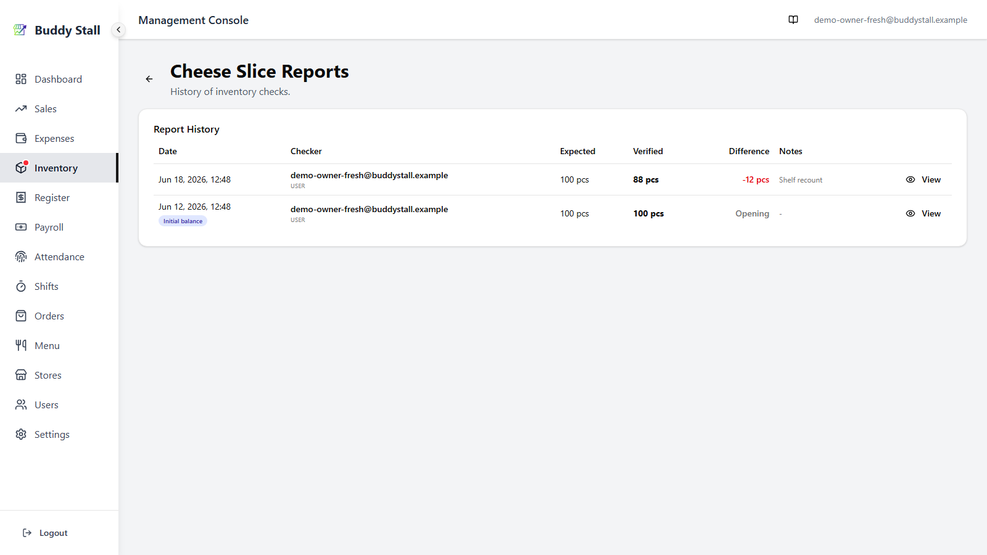Screen dimensions: 987x555
Task: Click the Expected column header
Action: (577, 151)
